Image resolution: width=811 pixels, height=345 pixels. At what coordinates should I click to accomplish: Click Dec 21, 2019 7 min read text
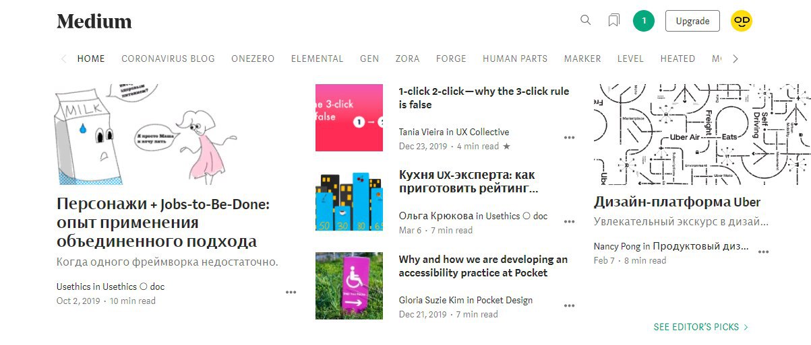click(x=448, y=314)
